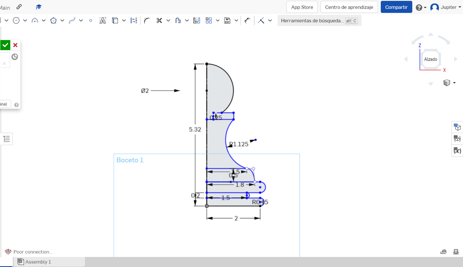The image size is (463, 267).
Task: Select the 1.8 width dimension
Action: click(240, 185)
